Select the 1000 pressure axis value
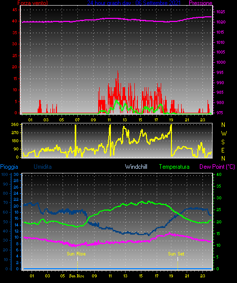The image size is (237, 283). [x=221, y=62]
